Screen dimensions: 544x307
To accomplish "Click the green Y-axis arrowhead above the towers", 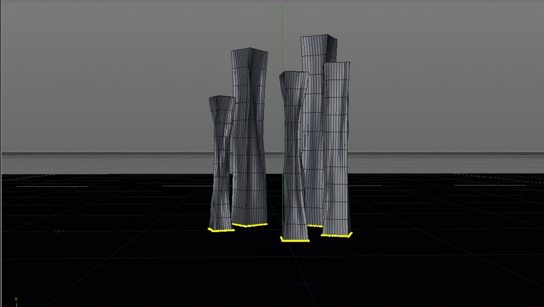I will pyautogui.click(x=282, y=9).
